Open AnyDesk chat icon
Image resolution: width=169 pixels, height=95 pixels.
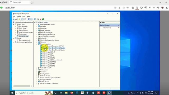point(145,8)
